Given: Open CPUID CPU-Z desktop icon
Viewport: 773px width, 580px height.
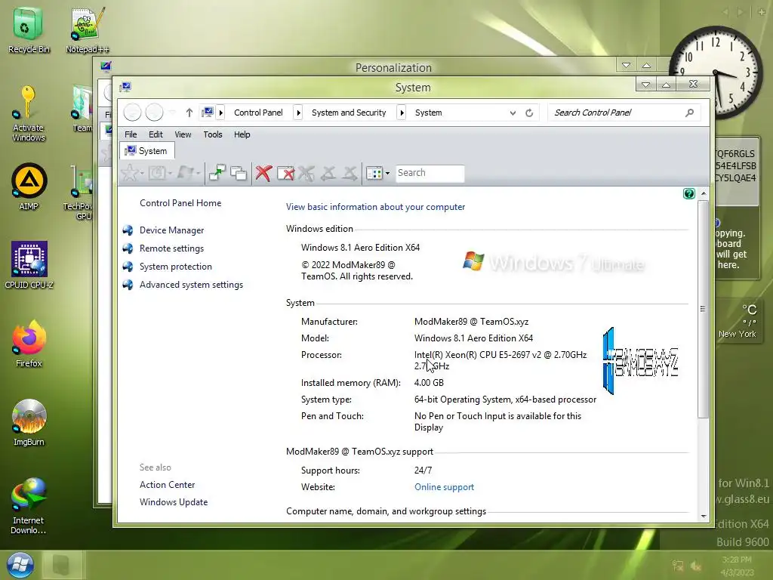Looking at the screenshot, I should [x=29, y=265].
